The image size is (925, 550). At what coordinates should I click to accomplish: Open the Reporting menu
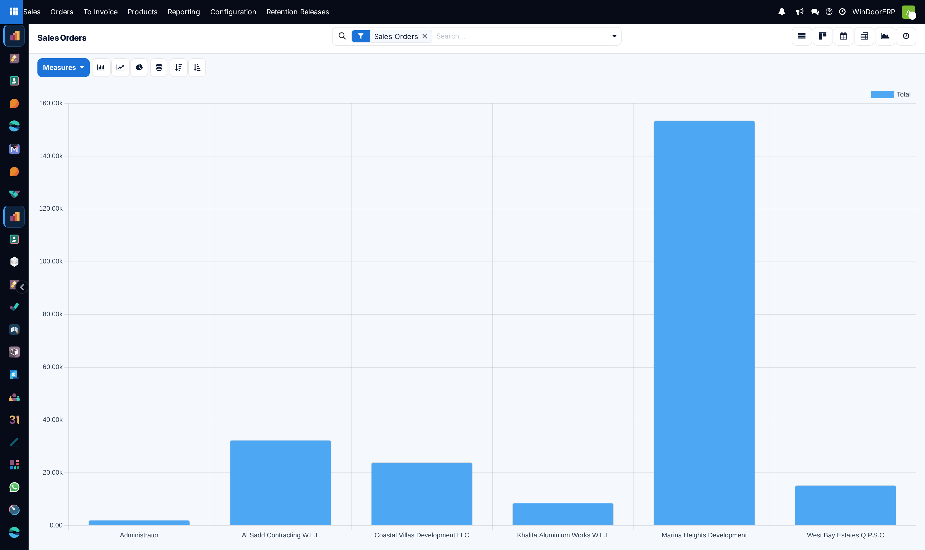coord(184,12)
